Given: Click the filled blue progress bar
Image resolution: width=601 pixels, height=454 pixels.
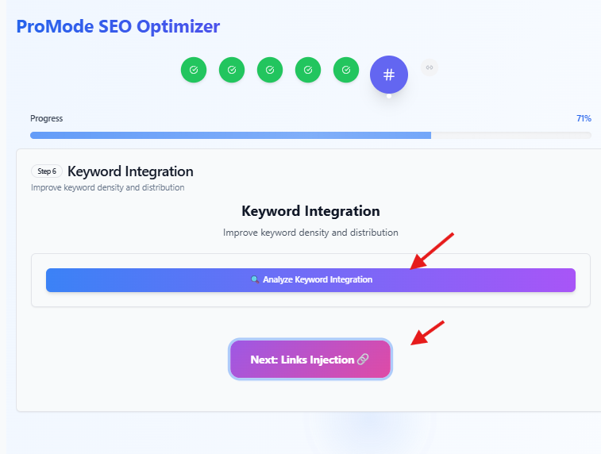Looking at the screenshot, I should point(230,135).
